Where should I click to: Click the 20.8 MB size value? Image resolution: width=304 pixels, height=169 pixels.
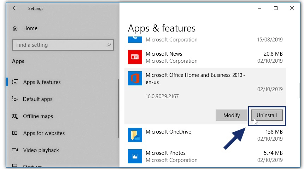(x=273, y=54)
